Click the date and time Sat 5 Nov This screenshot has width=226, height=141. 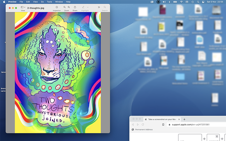[x=215, y=2]
